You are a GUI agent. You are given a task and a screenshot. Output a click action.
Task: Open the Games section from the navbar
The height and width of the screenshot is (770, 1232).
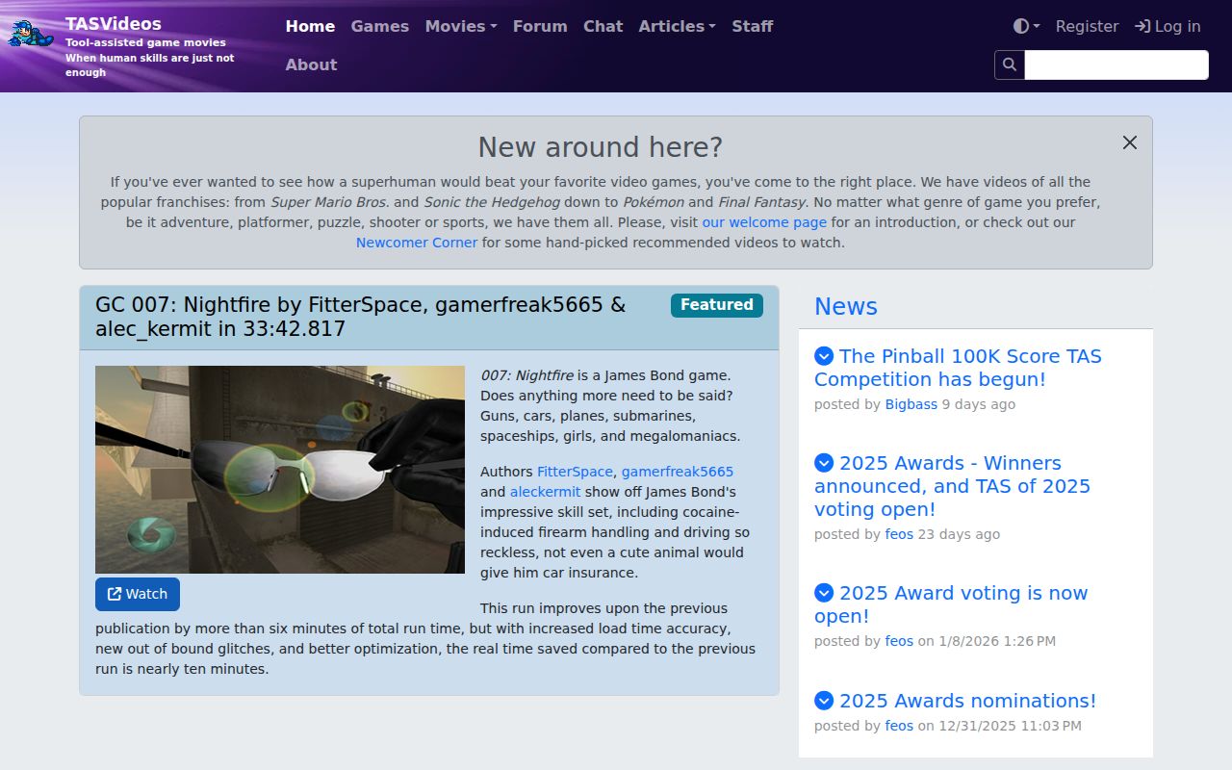click(379, 26)
